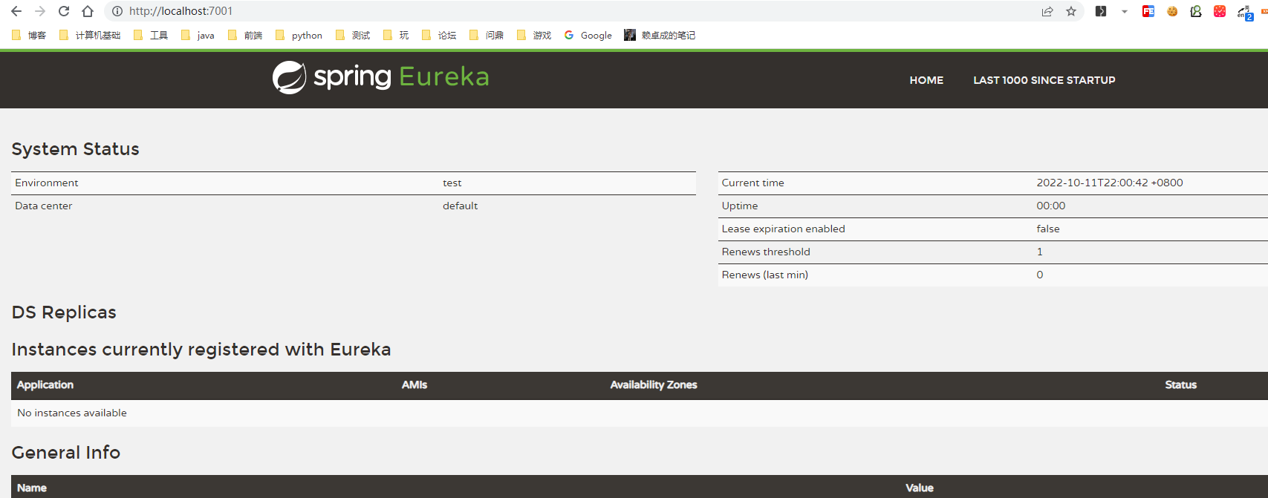
Task: Open the 工具 bookmark folder
Action: (151, 35)
